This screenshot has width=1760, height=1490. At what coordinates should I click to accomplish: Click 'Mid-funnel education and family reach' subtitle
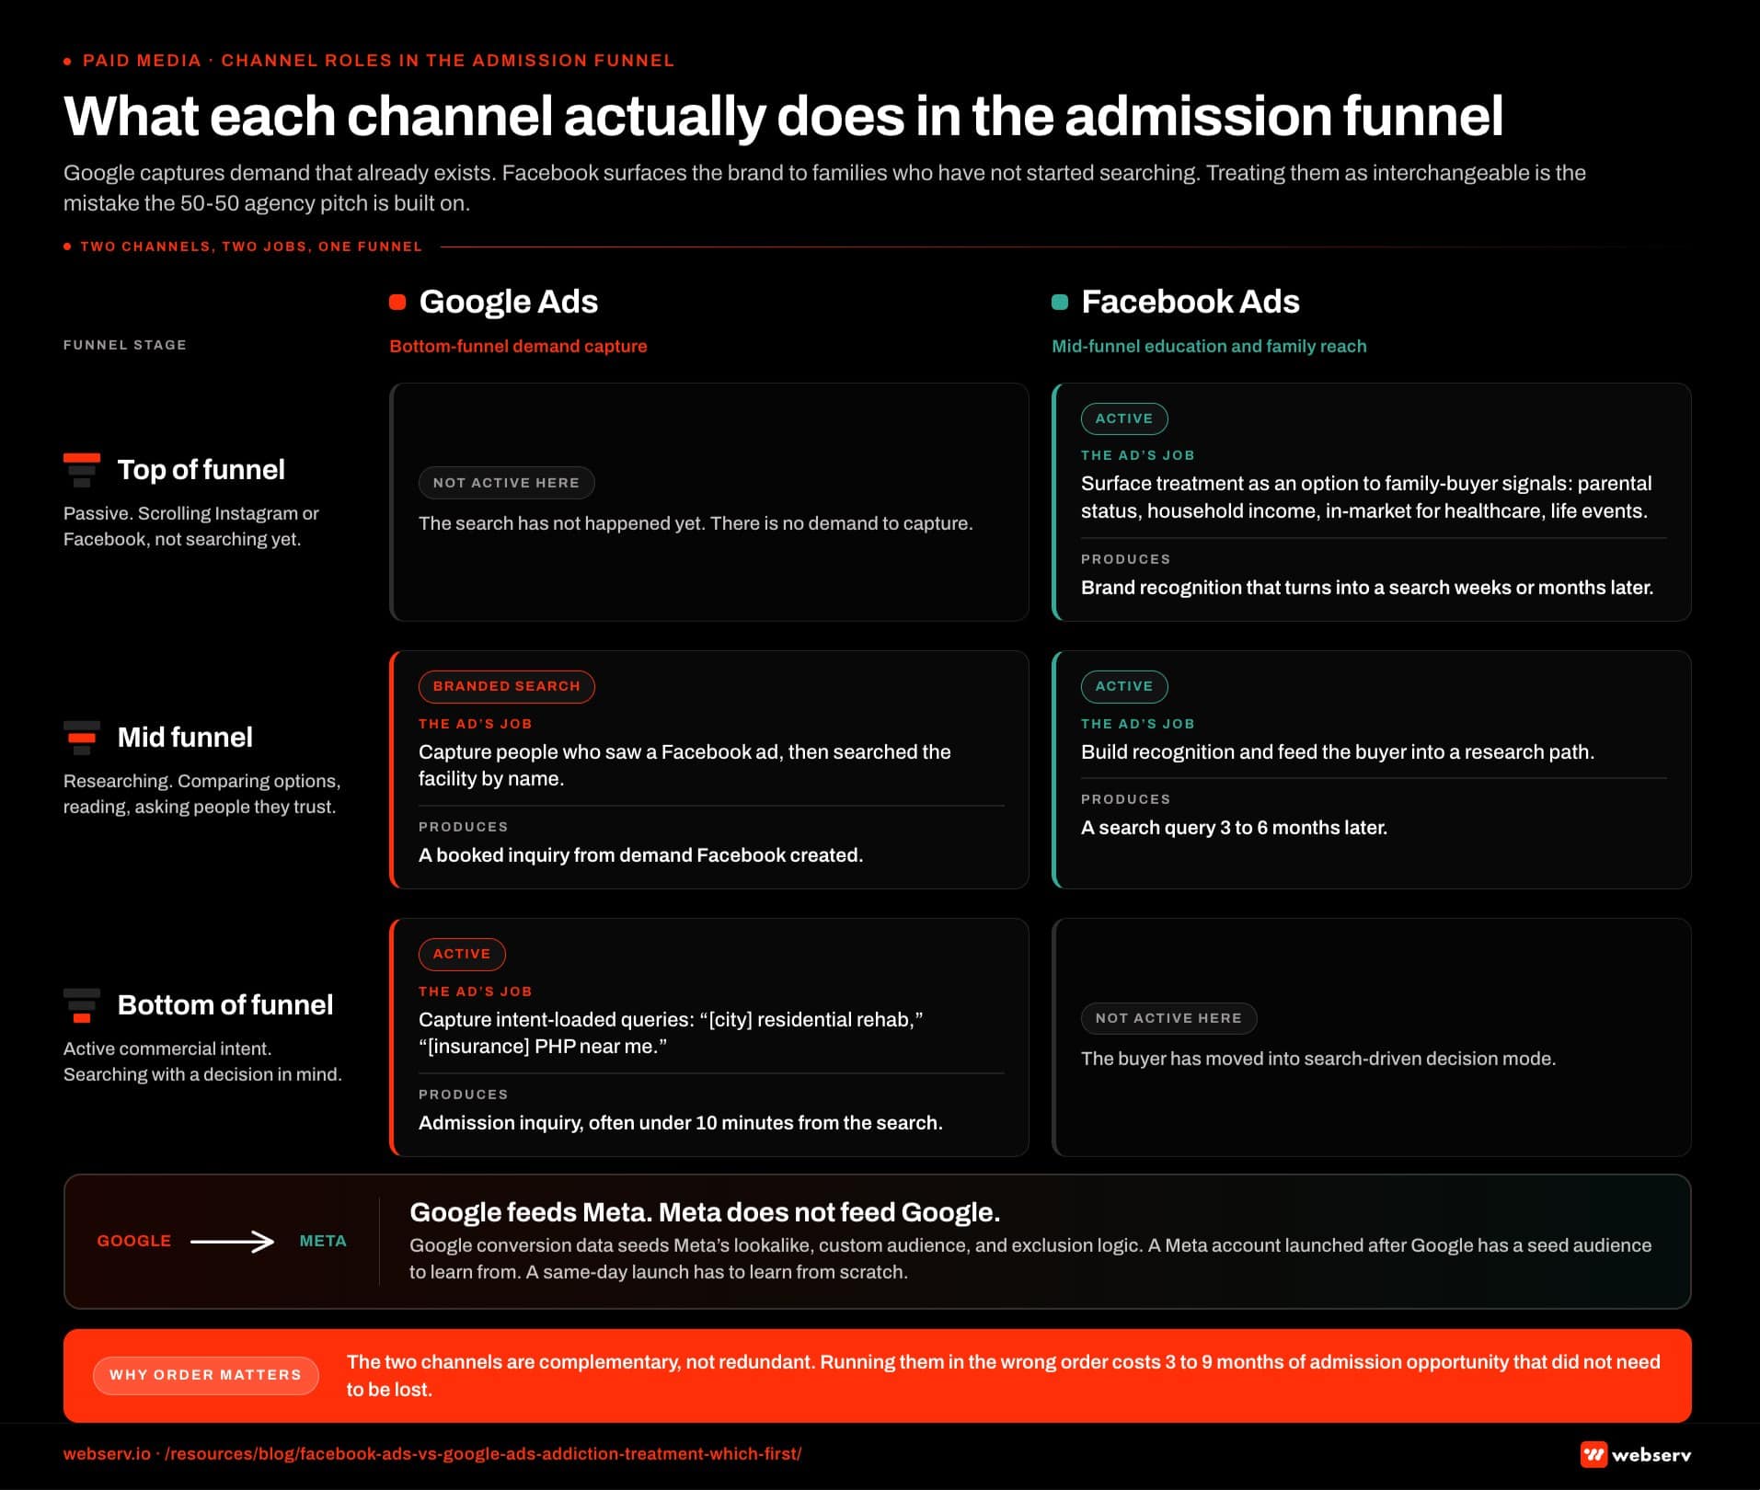coord(1209,347)
